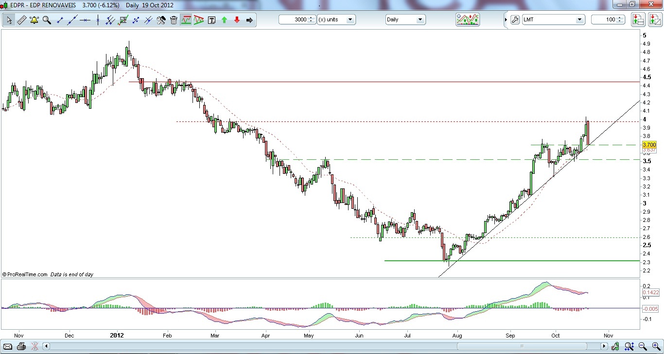Click the Data is end of day text
Screen dimensions: 664x354
(x=72, y=274)
